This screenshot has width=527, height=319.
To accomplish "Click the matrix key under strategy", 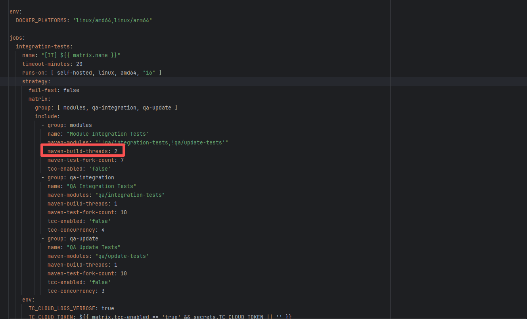I will 38,99.
